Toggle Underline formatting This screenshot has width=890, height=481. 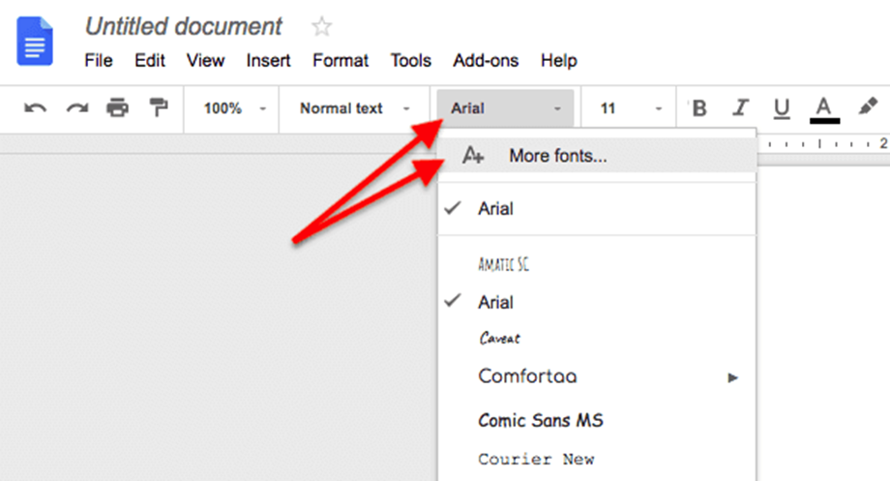[782, 108]
